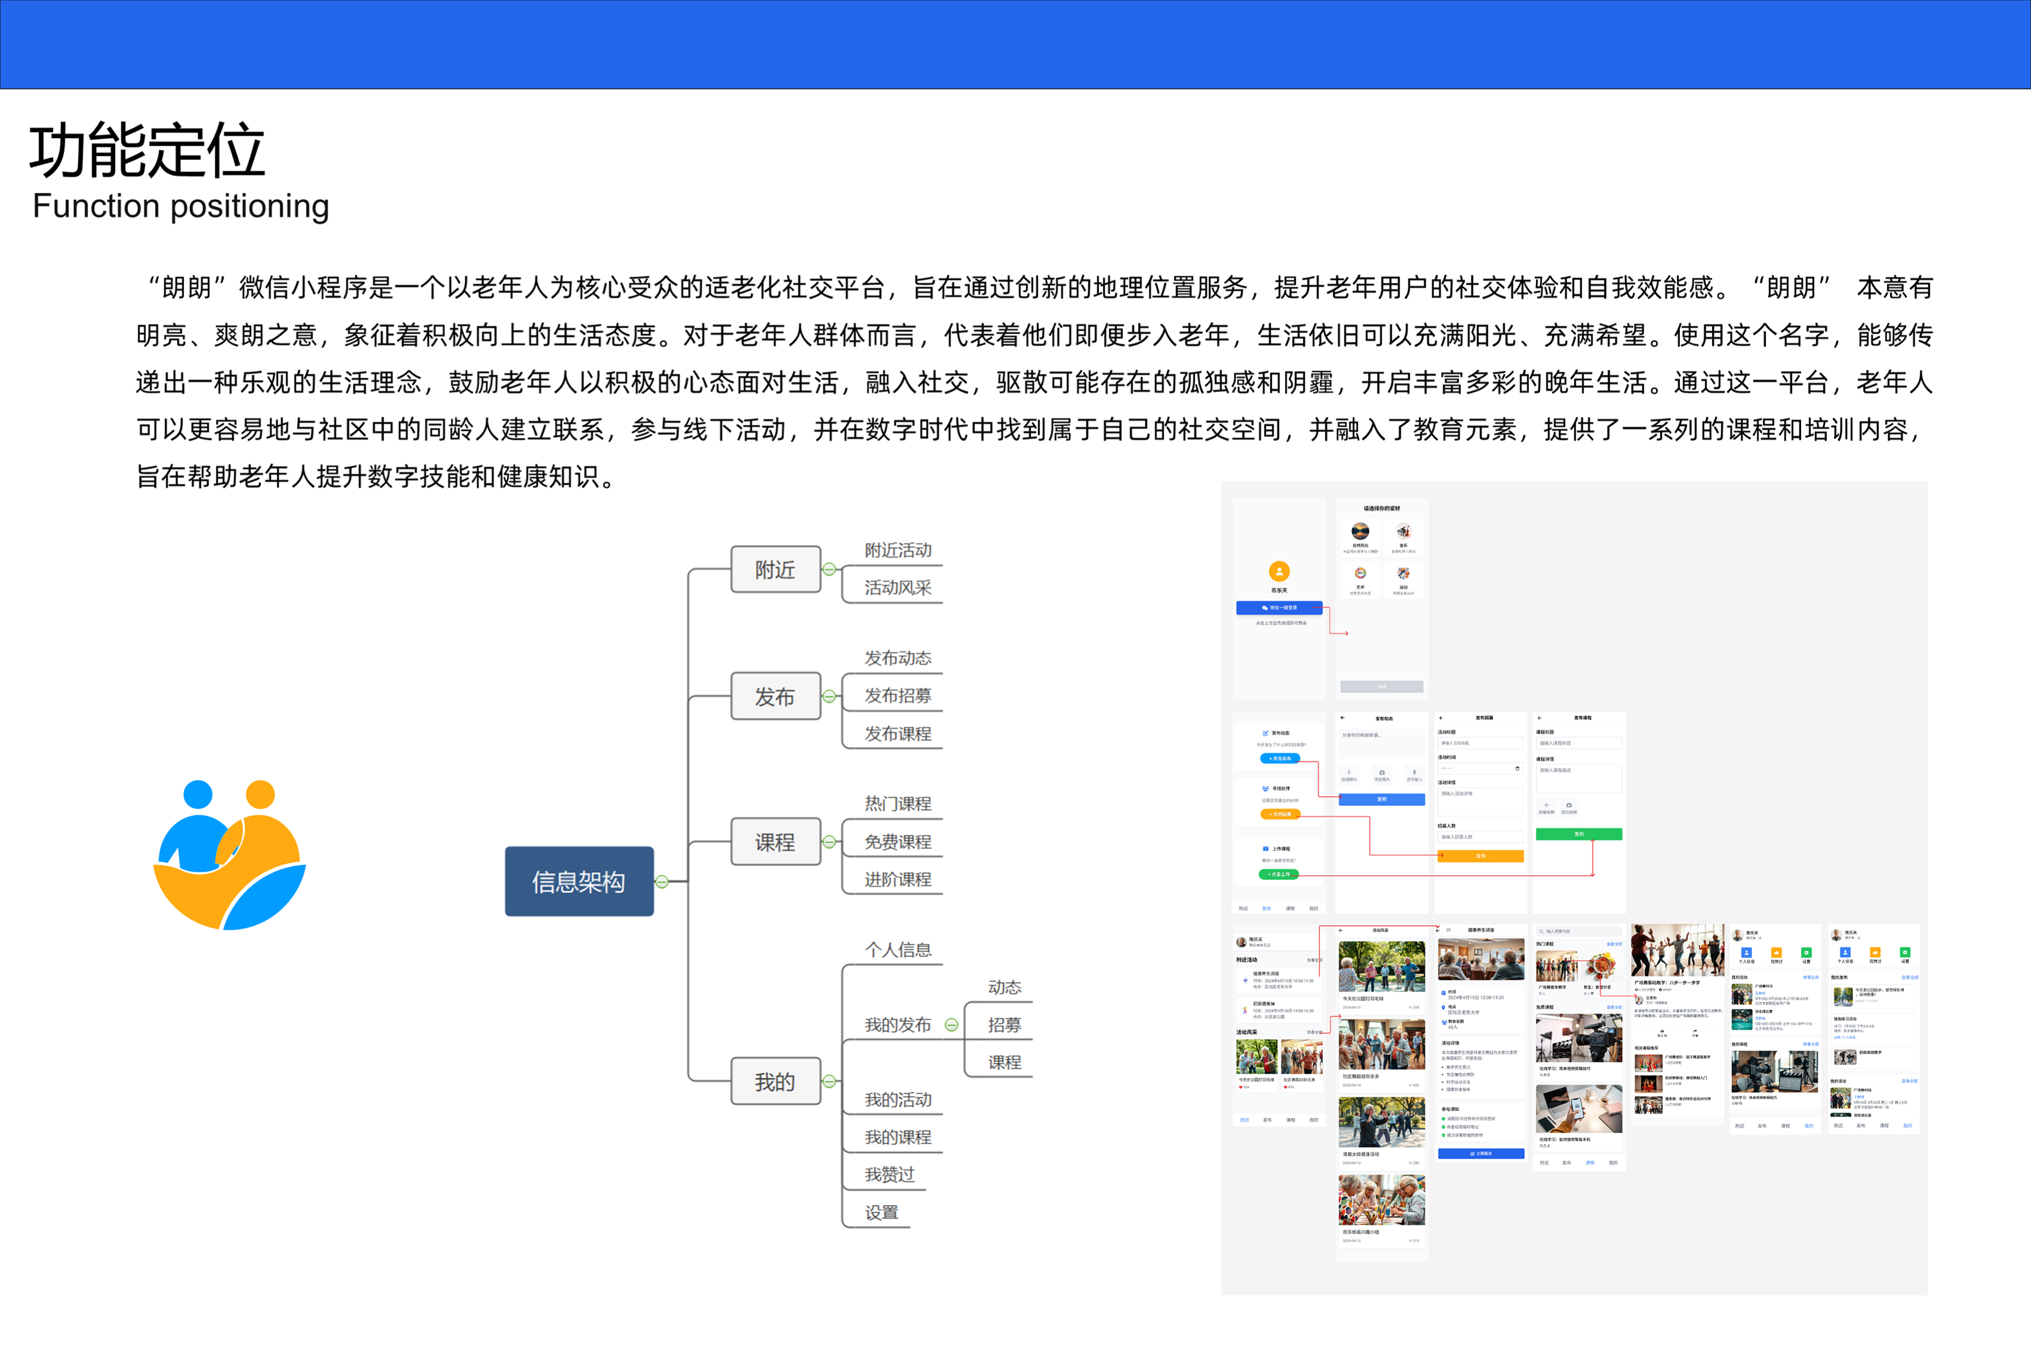Collapse the 我的发布 sub-branch
Screen dimensions: 2031x1353
click(951, 1025)
